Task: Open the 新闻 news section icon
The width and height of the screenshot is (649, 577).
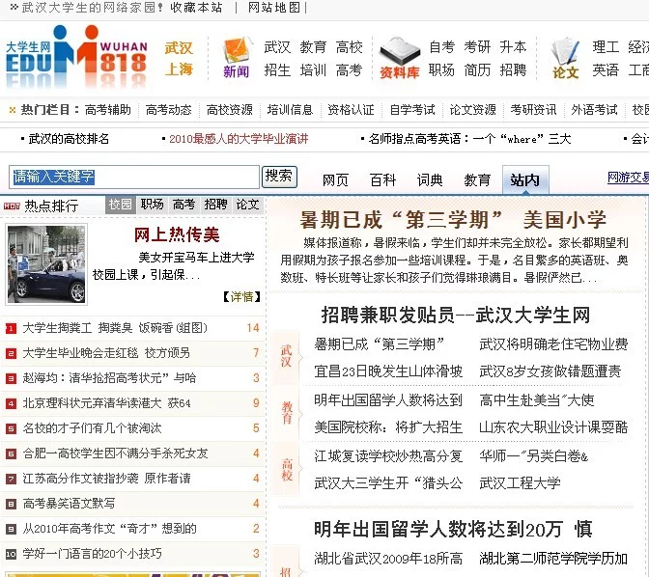Action: click(x=236, y=58)
